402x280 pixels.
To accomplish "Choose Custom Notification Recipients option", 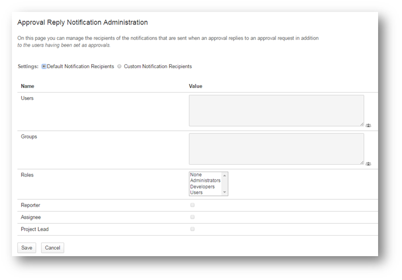I will pyautogui.click(x=119, y=66).
